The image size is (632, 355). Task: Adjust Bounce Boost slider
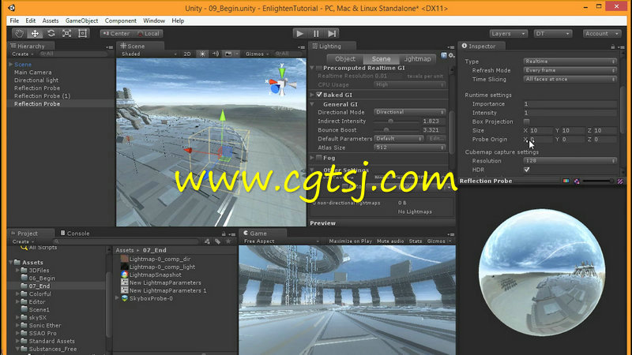pos(397,130)
